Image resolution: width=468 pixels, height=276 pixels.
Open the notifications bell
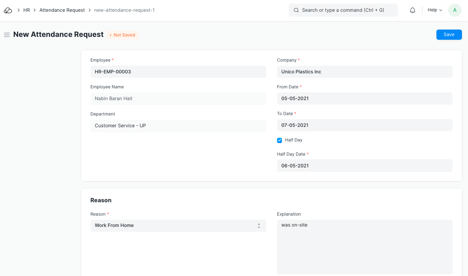click(413, 10)
